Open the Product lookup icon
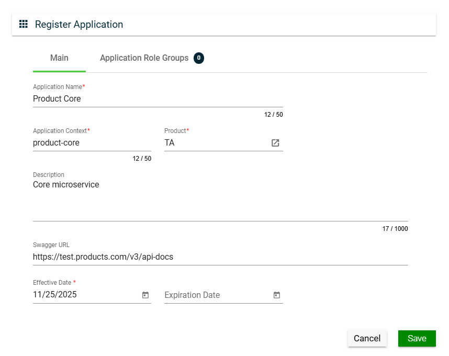Image resolution: width=449 pixels, height=356 pixels. tap(275, 143)
